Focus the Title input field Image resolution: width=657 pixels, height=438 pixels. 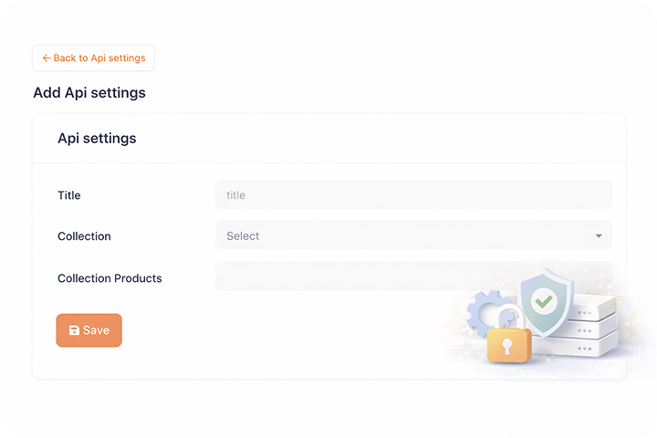[412, 194]
